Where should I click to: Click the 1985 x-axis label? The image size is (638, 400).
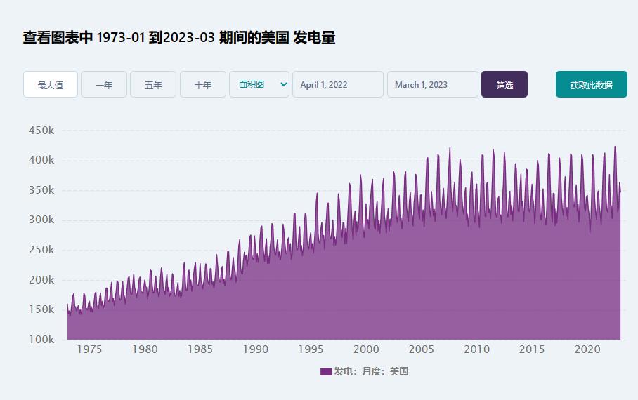pyautogui.click(x=200, y=349)
